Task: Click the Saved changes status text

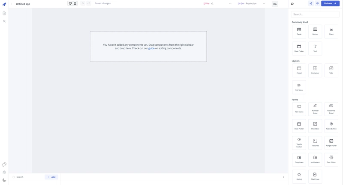Action: tap(102, 3)
